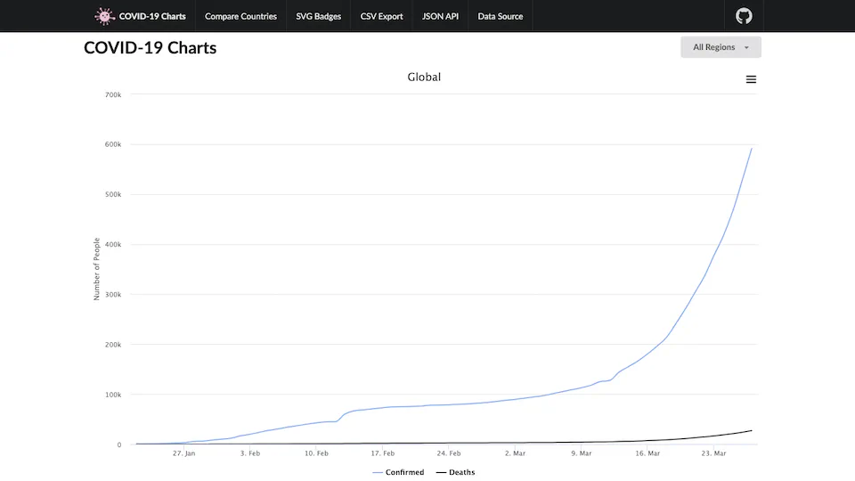Click the pink virus logo icon

104,16
